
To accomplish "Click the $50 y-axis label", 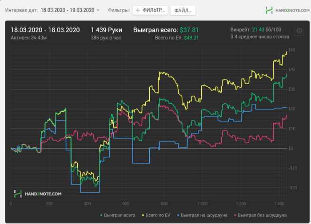I will coord(292,50).
